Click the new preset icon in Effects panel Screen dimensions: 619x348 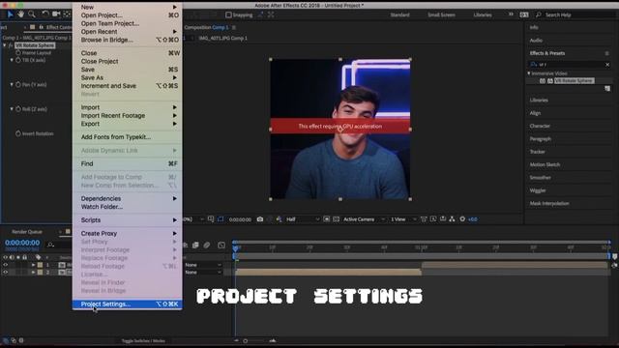click(607, 89)
